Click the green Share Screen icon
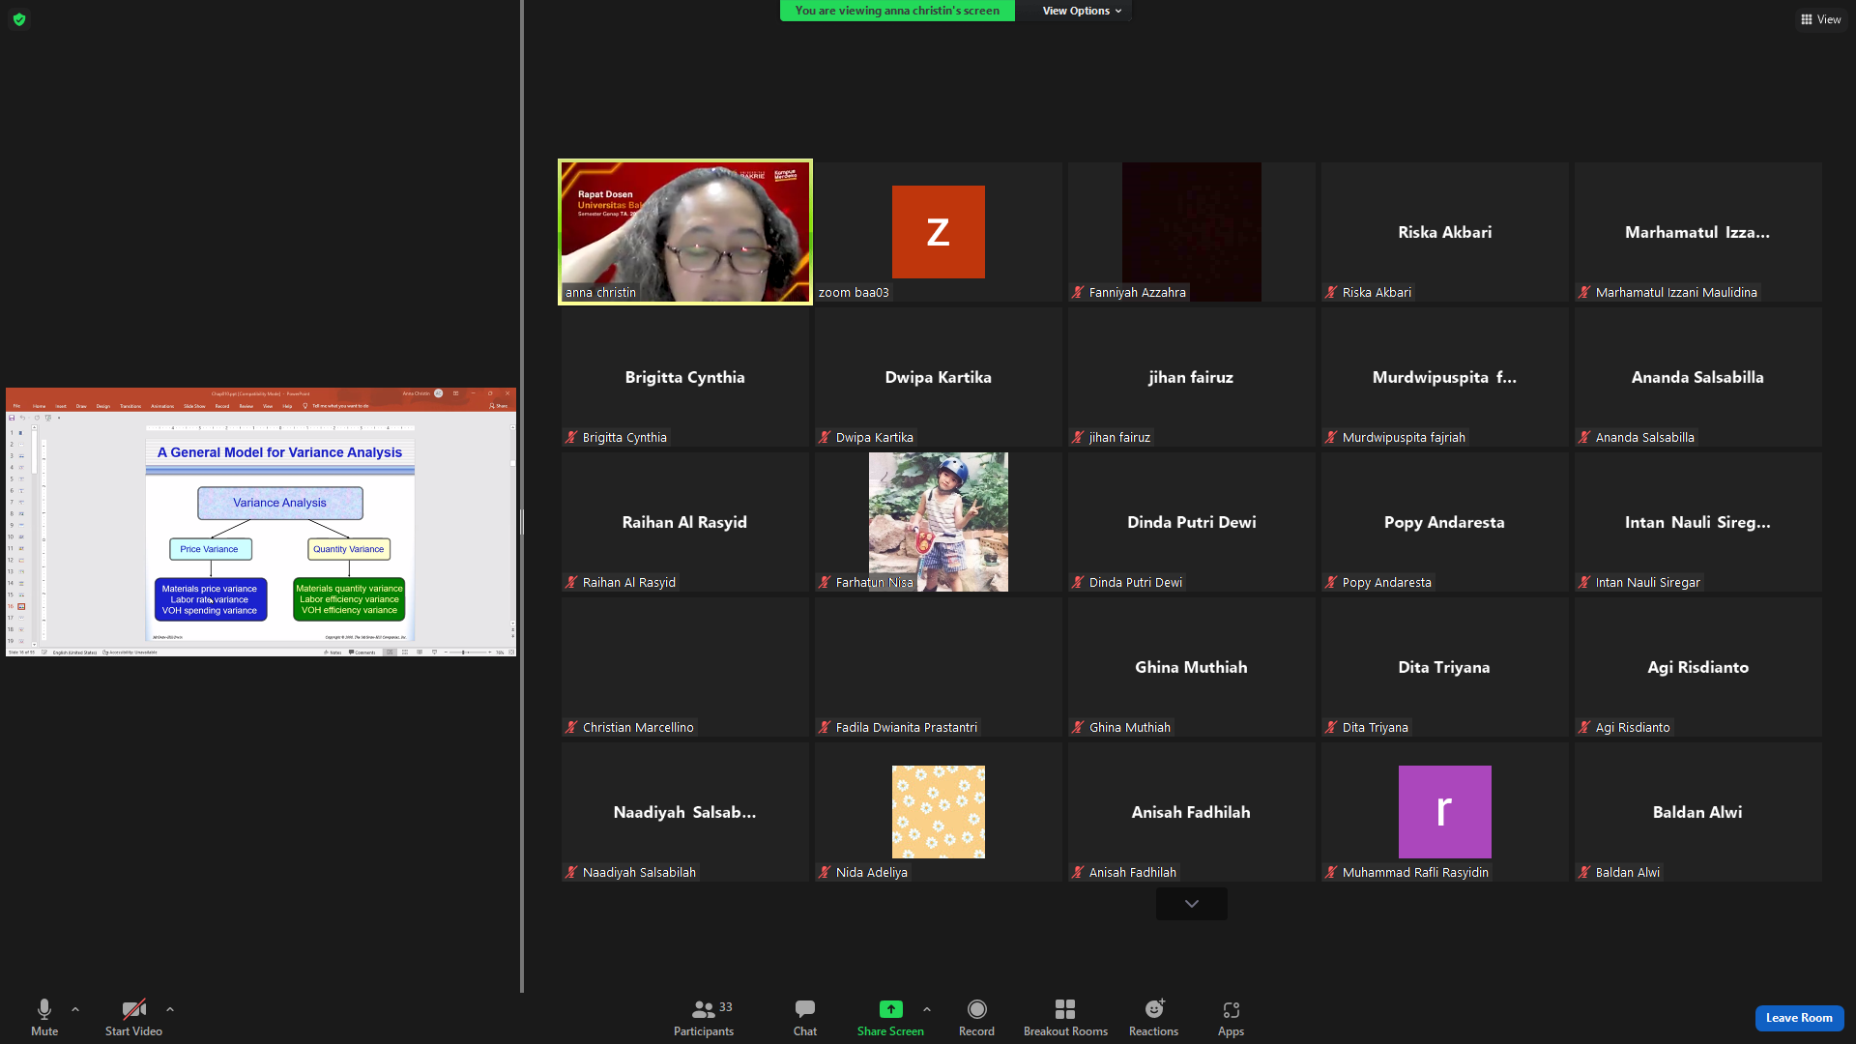Viewport: 1856px width, 1044px height. 890,1009
